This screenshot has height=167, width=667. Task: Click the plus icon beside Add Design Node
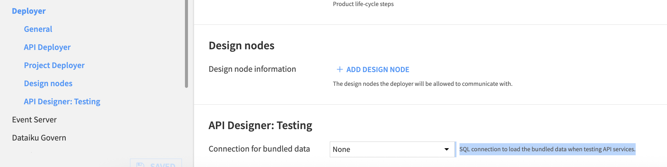click(x=340, y=69)
